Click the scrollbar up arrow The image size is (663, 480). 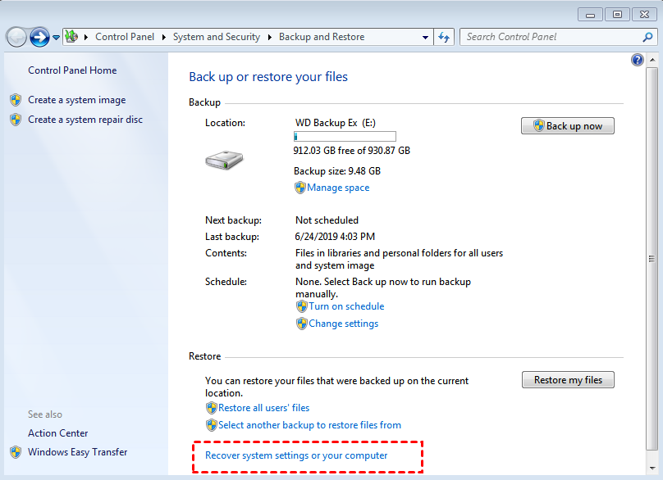pos(652,60)
